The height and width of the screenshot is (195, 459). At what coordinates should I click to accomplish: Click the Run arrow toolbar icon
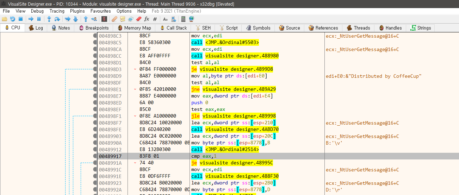[x=31, y=19]
